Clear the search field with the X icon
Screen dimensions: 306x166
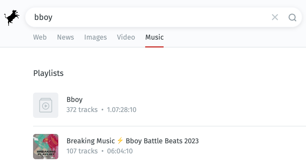pyautogui.click(x=275, y=17)
